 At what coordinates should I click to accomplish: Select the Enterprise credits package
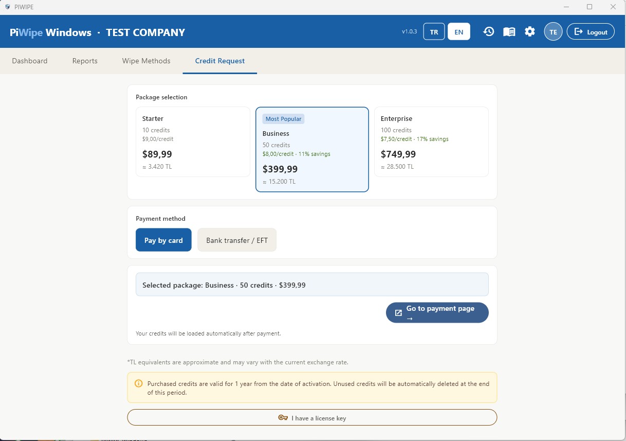coord(431,142)
